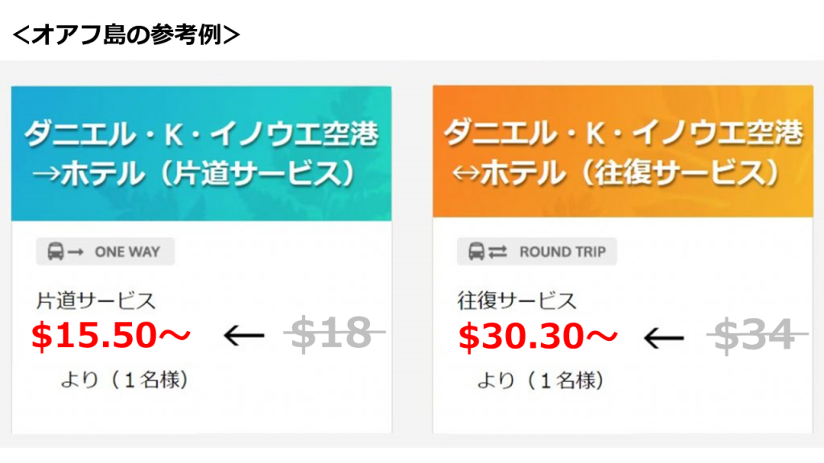Select the $15.50 one-way price
Image resolution: width=824 pixels, height=463 pixels.
point(110,336)
